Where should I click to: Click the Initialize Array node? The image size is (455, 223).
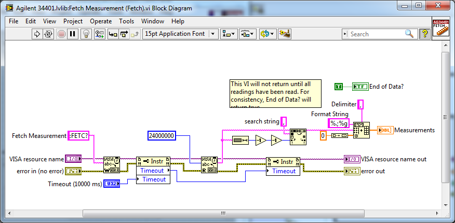coord(340,135)
